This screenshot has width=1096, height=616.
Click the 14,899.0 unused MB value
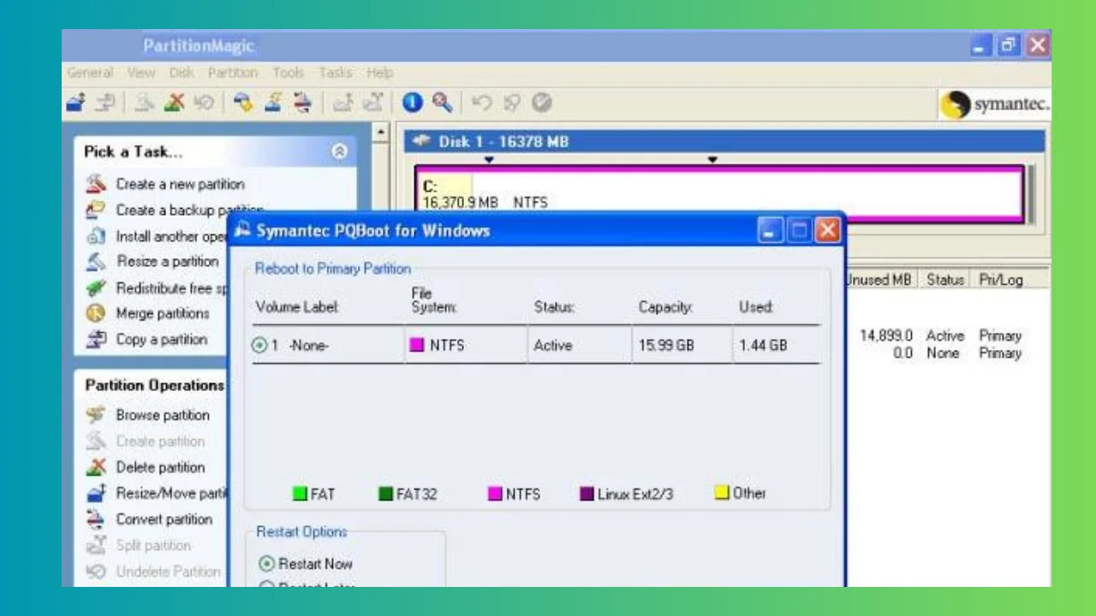point(886,336)
